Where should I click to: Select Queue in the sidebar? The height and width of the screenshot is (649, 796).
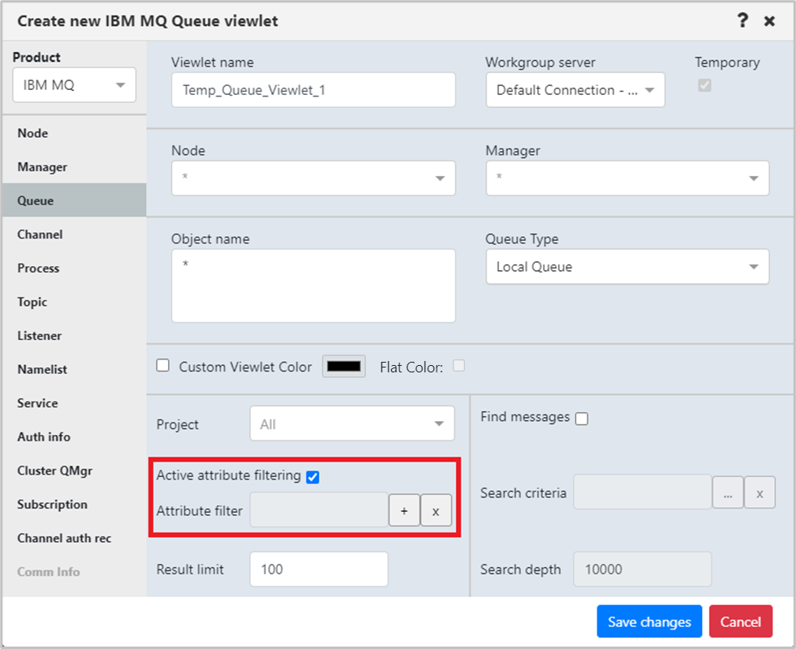click(x=74, y=200)
